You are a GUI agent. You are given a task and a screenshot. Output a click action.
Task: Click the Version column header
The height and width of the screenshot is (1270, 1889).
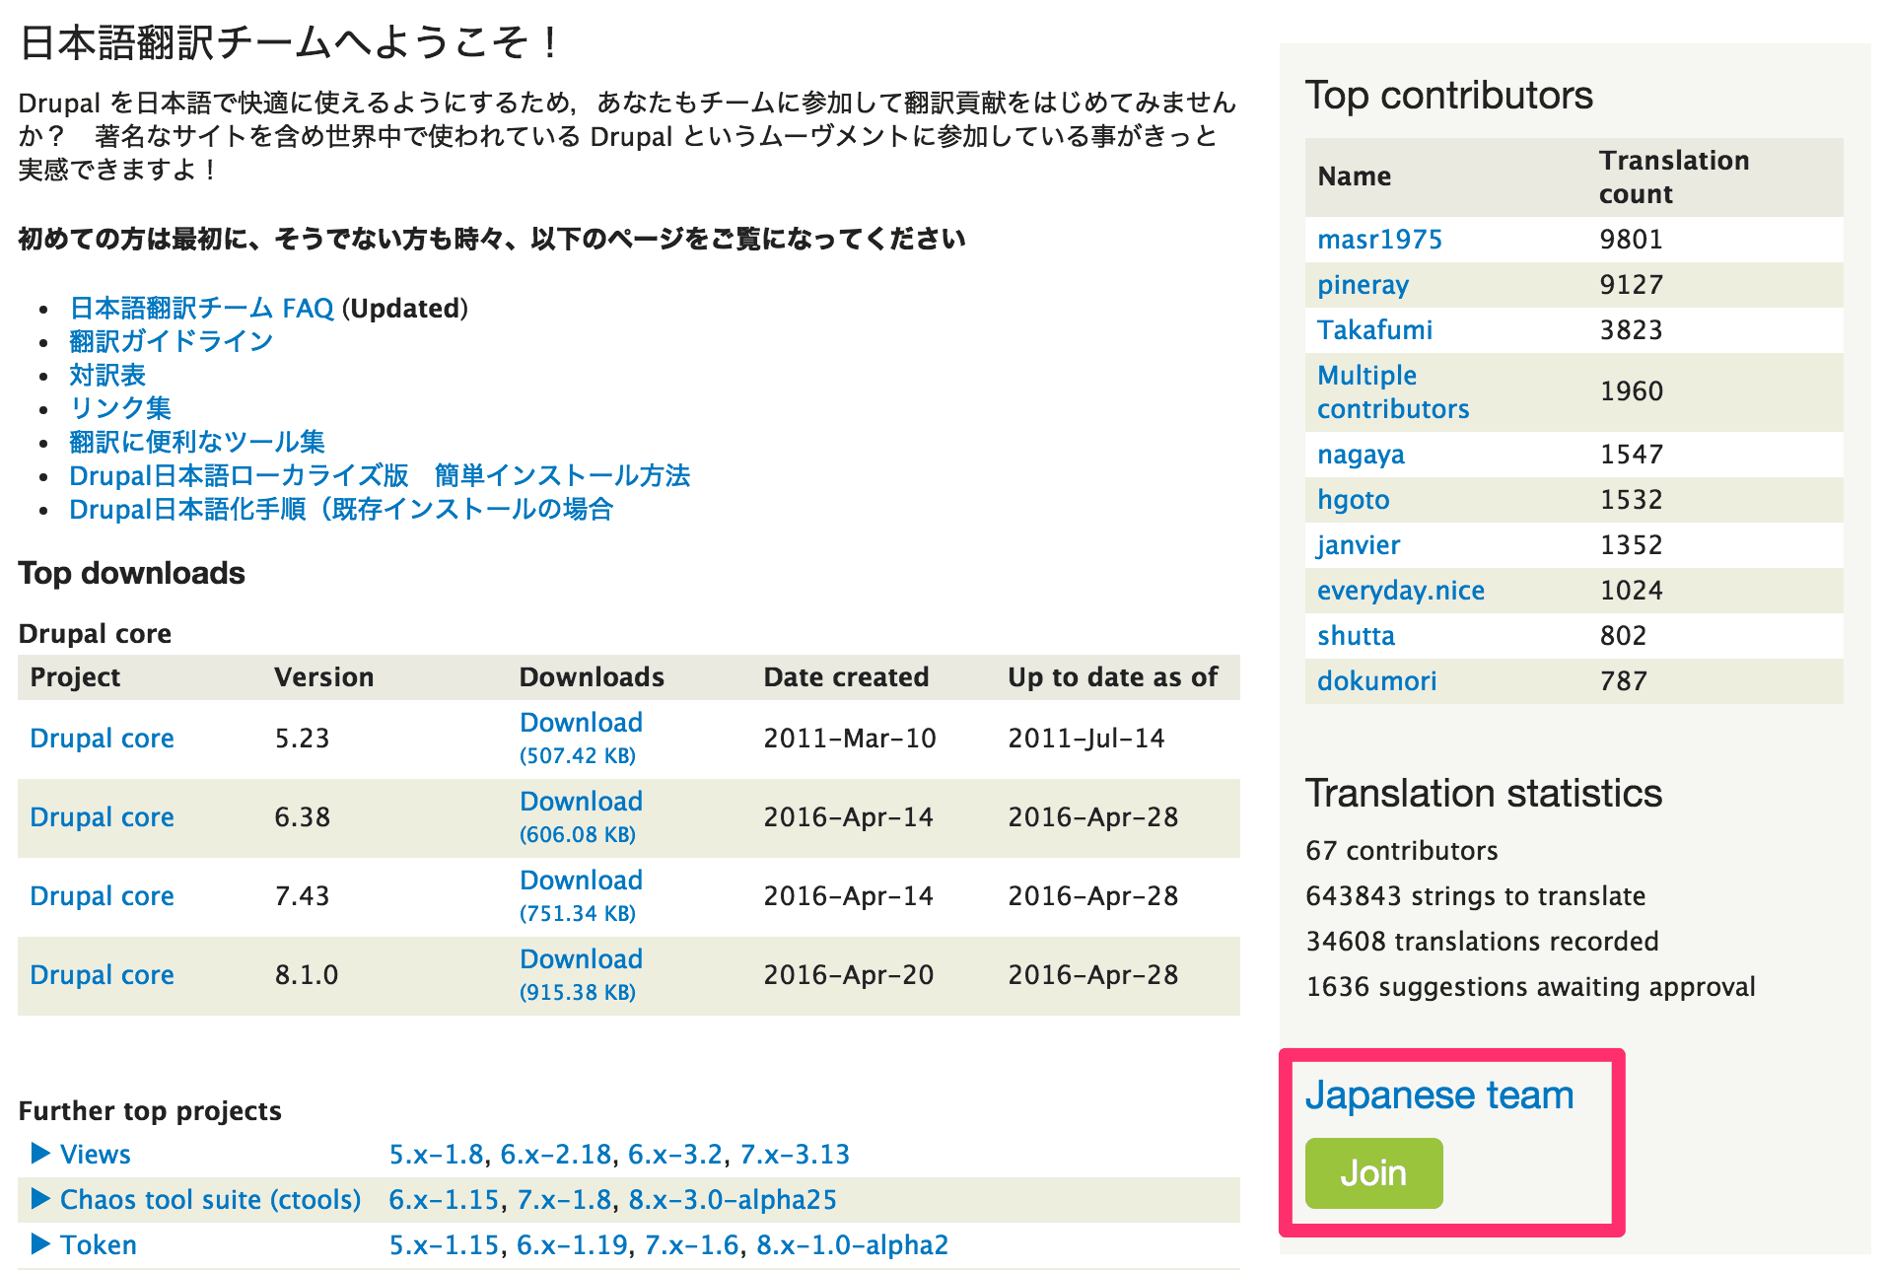(x=324, y=676)
